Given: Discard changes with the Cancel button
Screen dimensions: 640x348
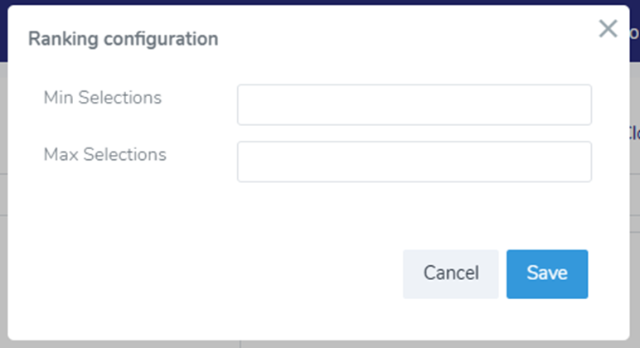Looking at the screenshot, I should pos(450,273).
